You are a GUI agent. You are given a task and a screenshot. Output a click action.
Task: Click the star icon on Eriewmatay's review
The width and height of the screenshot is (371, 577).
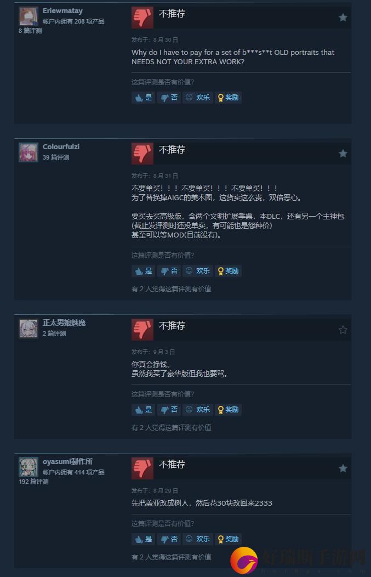(343, 18)
